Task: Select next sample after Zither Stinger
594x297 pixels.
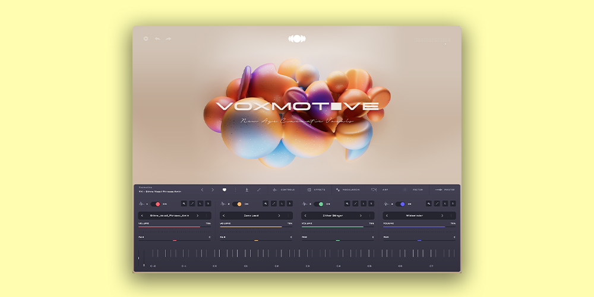Action: coord(361,216)
